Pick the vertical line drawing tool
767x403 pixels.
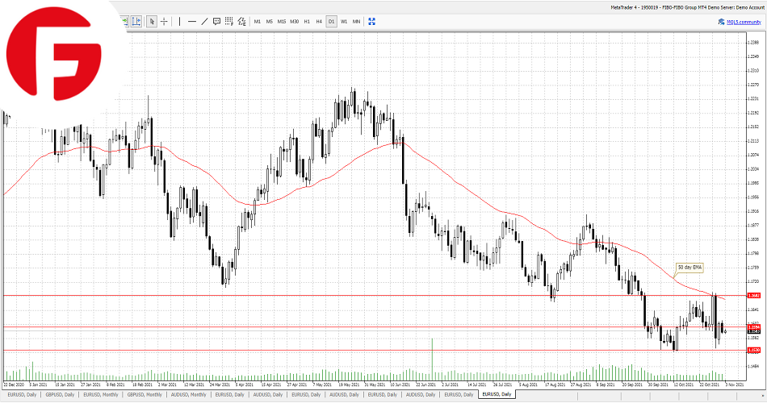click(x=179, y=21)
